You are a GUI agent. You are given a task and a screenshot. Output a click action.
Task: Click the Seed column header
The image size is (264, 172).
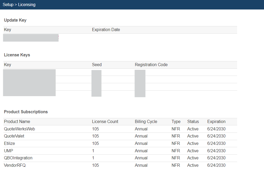(x=97, y=65)
